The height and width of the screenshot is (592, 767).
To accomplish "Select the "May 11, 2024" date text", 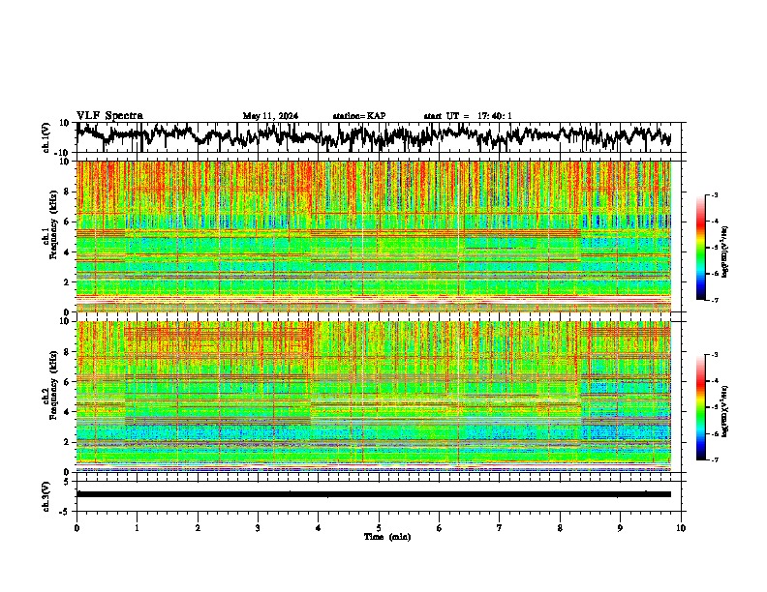I will (270, 116).
